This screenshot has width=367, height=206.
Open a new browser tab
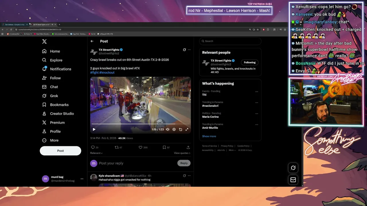pos(59,25)
